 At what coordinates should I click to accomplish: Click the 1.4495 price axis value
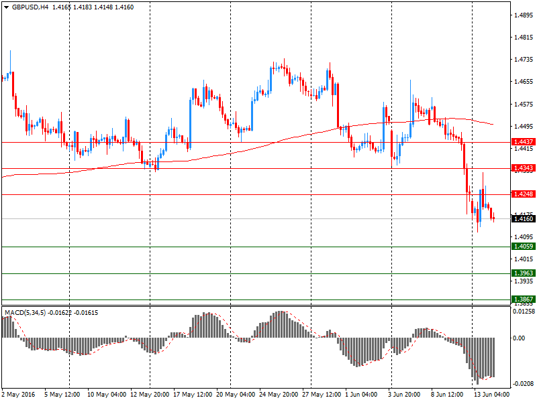524,126
